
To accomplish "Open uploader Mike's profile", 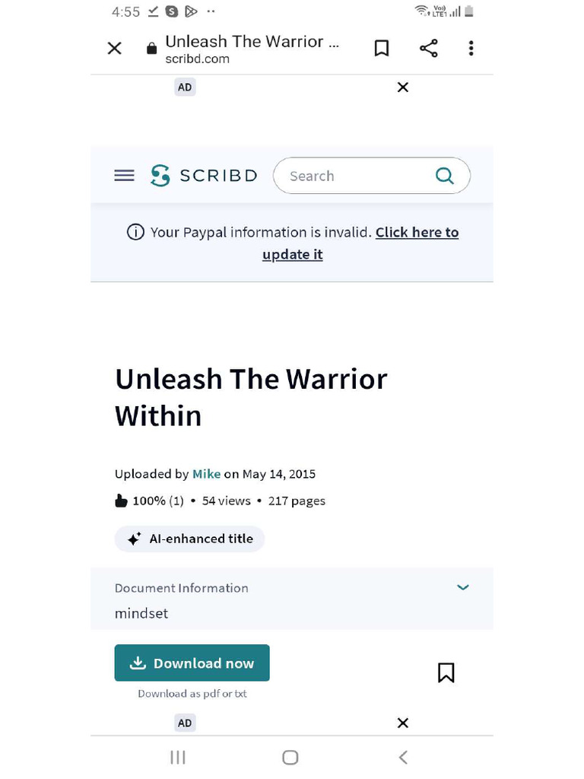I will tap(206, 474).
